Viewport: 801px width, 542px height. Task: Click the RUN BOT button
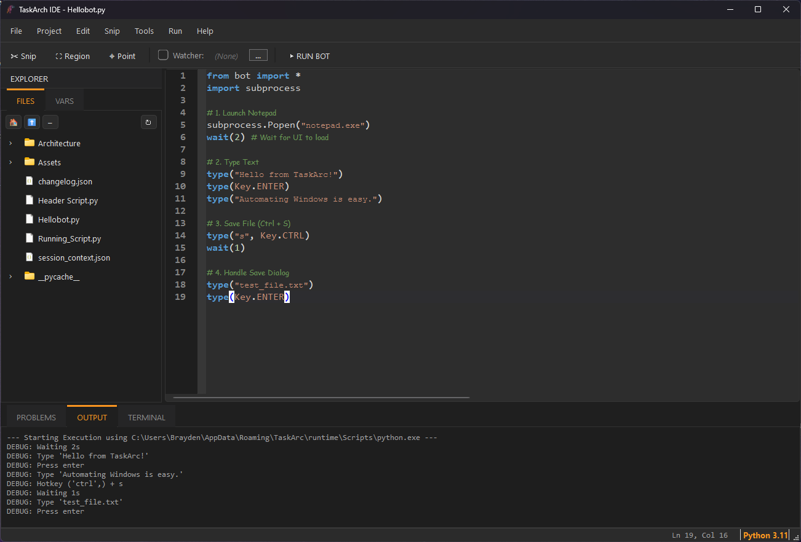pos(309,56)
